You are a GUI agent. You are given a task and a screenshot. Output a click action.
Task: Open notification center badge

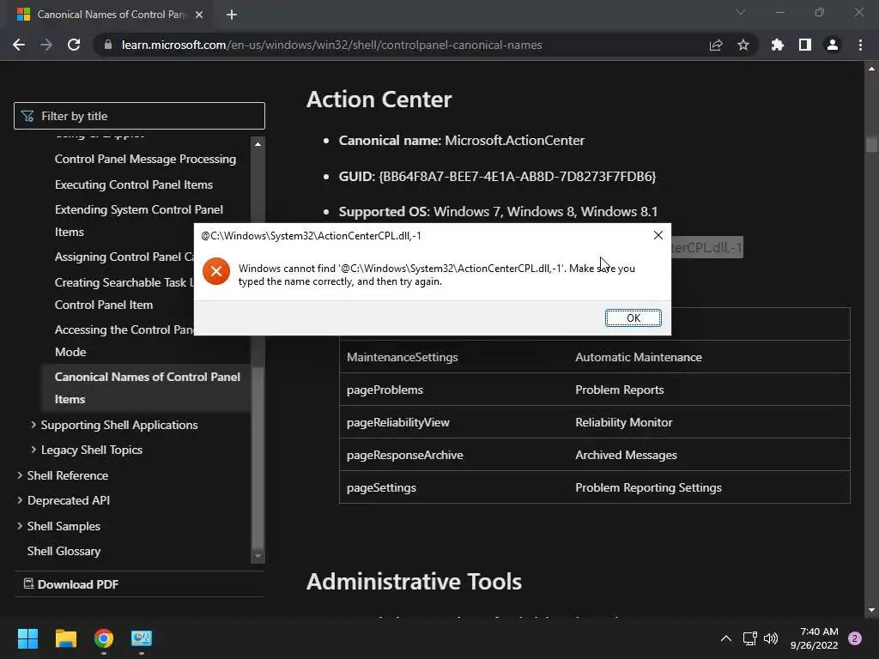tap(855, 638)
